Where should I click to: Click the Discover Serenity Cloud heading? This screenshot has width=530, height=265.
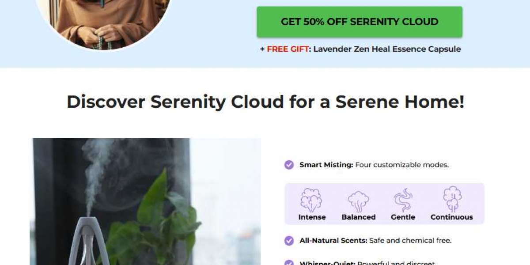[265, 102]
